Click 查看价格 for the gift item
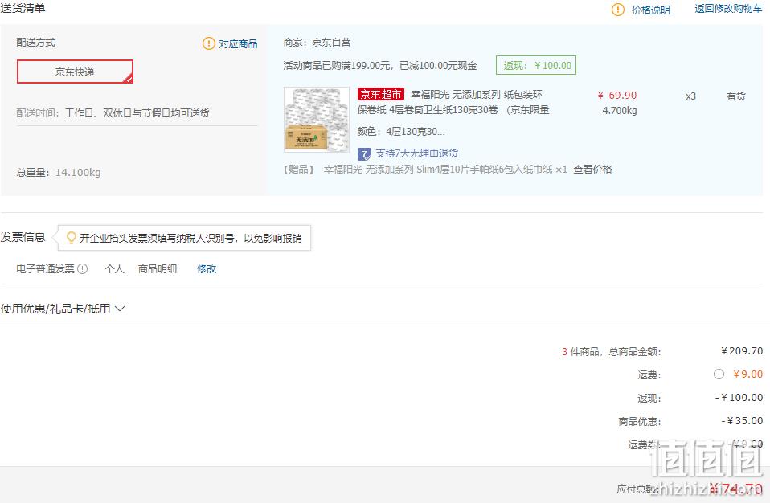The height and width of the screenshot is (503, 770). click(x=592, y=170)
